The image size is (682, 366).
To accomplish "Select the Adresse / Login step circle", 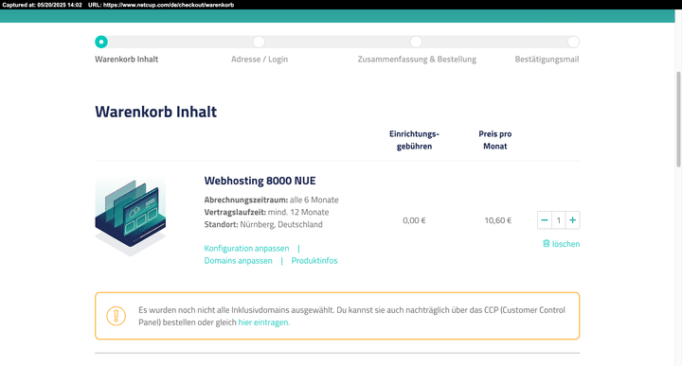I will tap(259, 42).
